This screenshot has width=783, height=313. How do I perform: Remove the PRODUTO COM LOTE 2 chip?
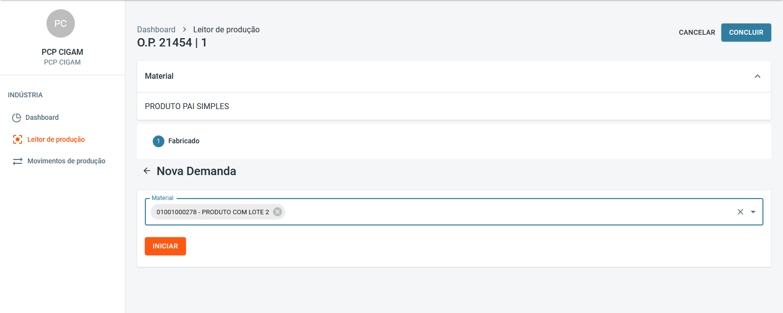click(277, 212)
